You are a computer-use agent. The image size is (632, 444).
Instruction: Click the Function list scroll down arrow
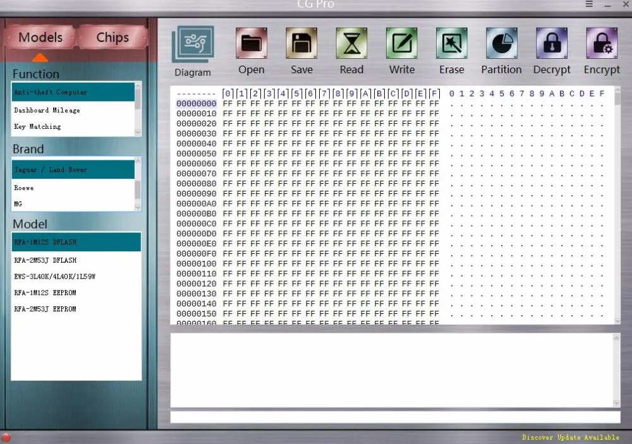[x=138, y=133]
